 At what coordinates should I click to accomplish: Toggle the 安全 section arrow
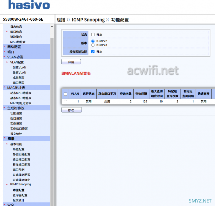click(4, 204)
